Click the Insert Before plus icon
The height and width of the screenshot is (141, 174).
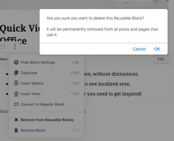coord(16,83)
